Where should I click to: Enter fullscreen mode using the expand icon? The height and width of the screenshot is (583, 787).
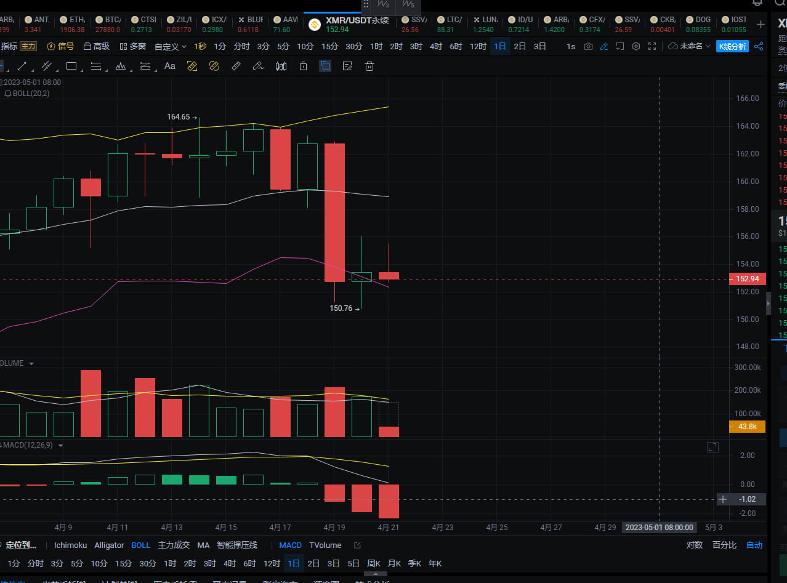tap(652, 46)
